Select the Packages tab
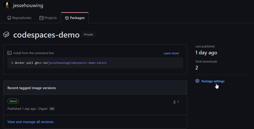The height and width of the screenshot is (129, 254). pos(75,18)
